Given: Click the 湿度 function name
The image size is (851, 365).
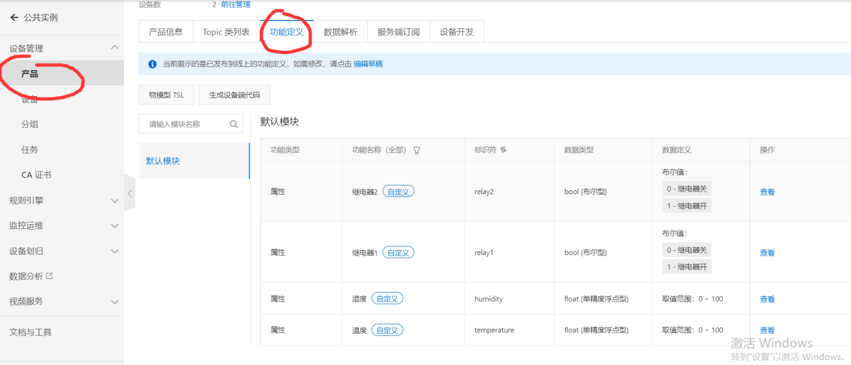Looking at the screenshot, I should (359, 299).
